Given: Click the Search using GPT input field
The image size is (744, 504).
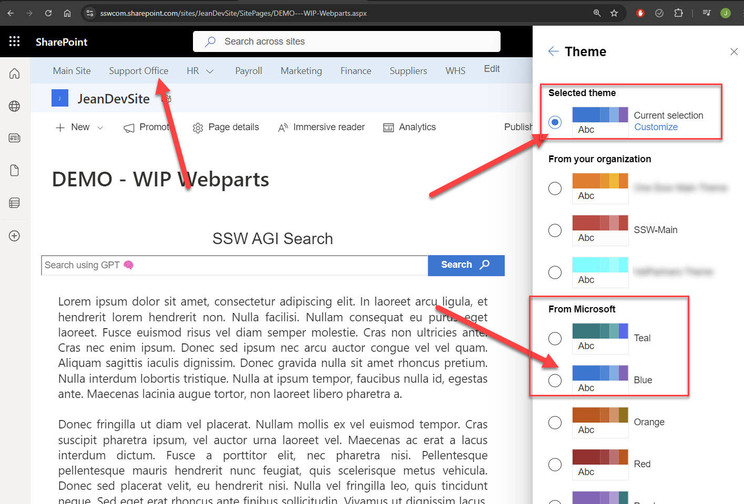Looking at the screenshot, I should pos(234,266).
